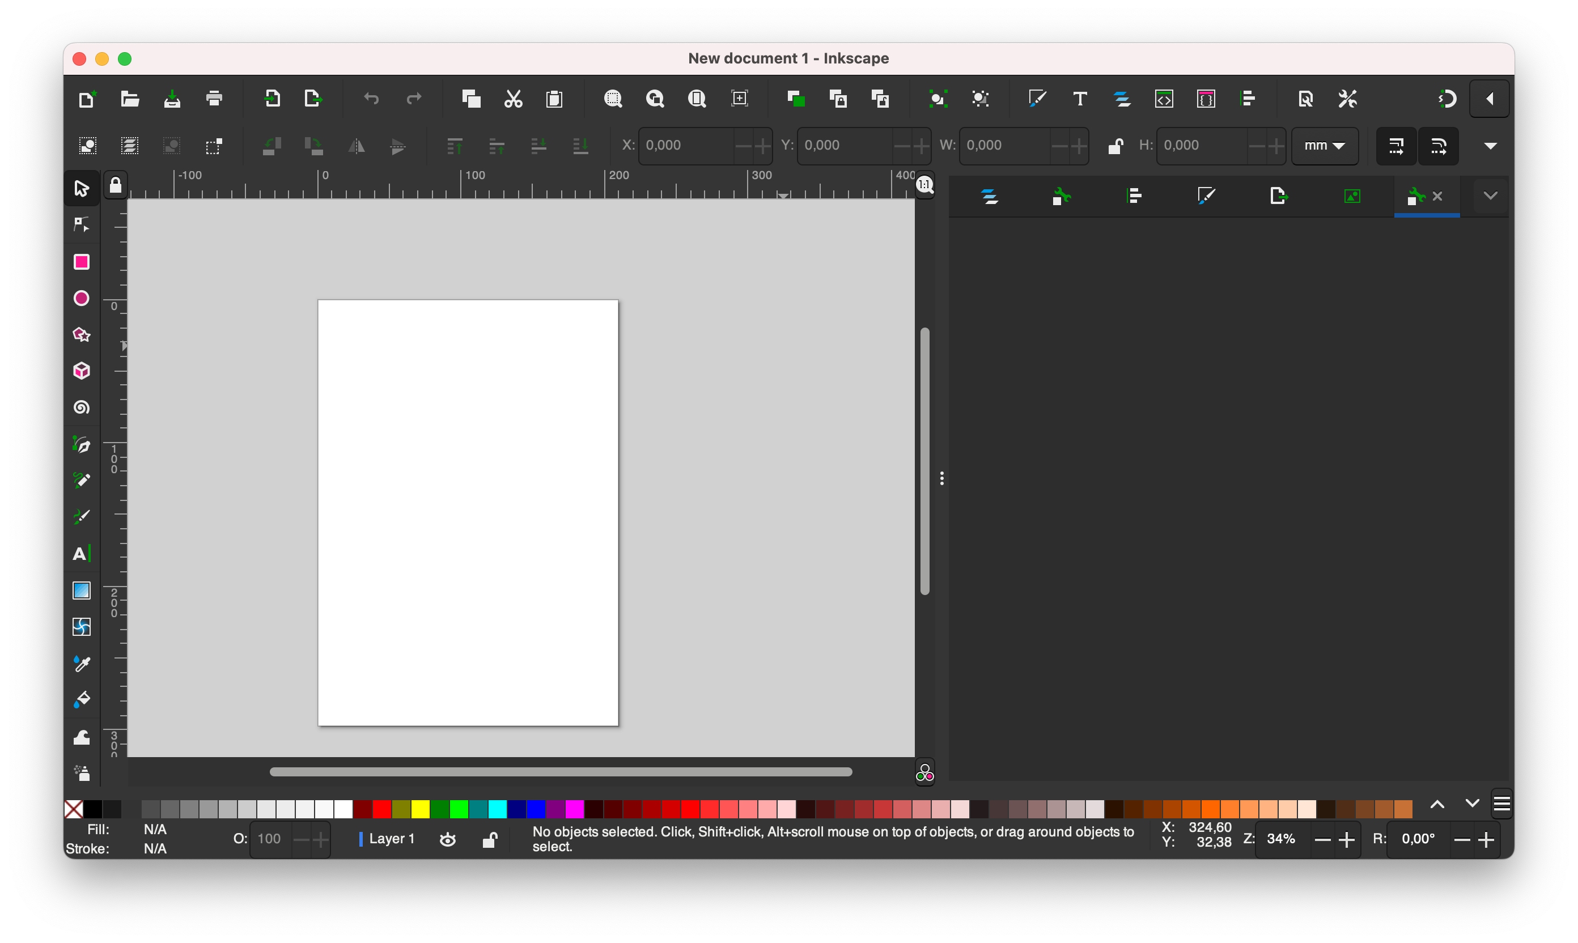
Task: Close the active dock tab
Action: click(x=1437, y=196)
